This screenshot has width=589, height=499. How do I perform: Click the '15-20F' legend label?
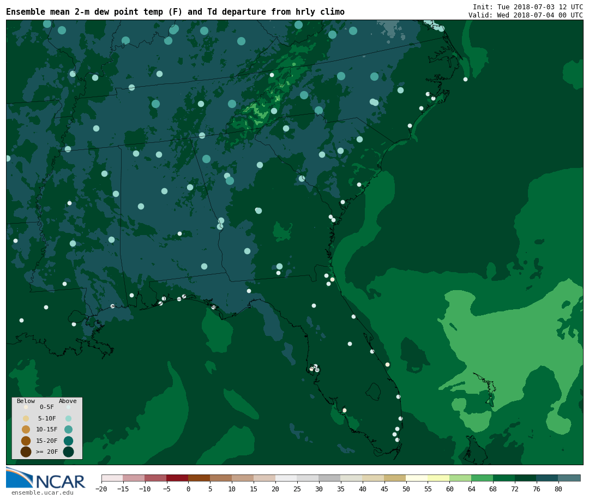coord(47,441)
